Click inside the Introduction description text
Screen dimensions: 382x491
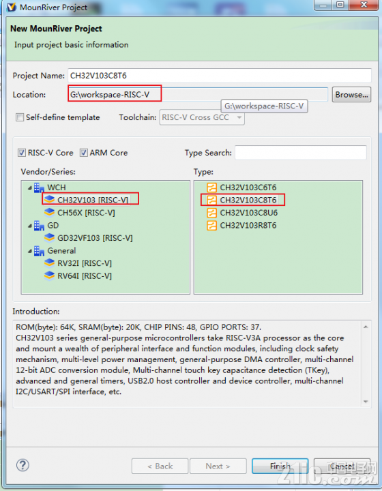pos(185,359)
